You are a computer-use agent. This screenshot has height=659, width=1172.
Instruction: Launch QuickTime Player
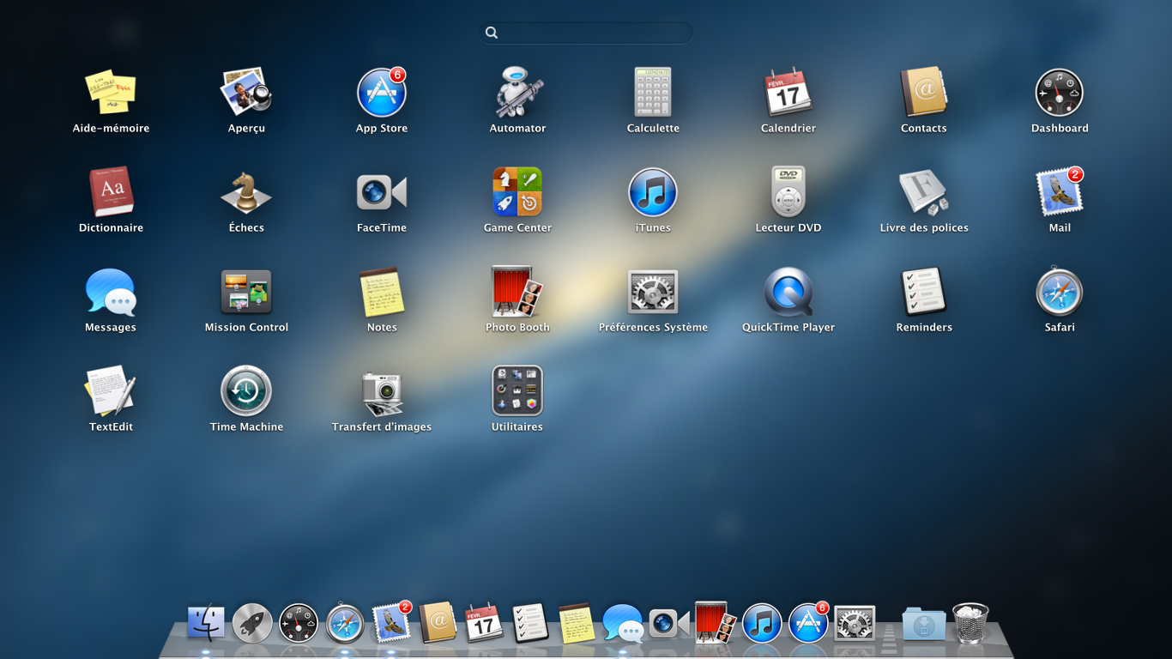[788, 292]
